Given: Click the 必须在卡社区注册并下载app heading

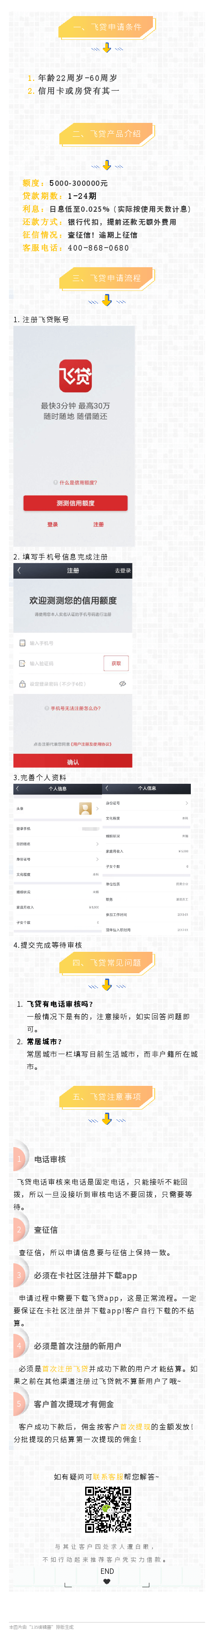Looking at the screenshot, I should pyautogui.click(x=86, y=1275).
